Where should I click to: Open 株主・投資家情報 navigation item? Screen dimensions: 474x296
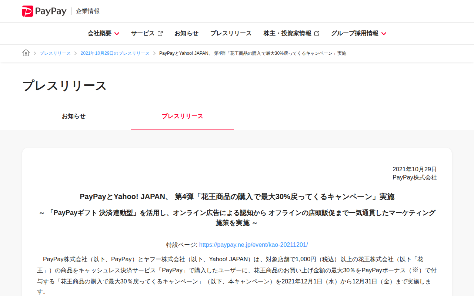(x=287, y=33)
